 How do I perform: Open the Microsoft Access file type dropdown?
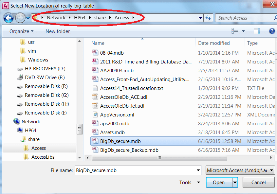click(240, 170)
